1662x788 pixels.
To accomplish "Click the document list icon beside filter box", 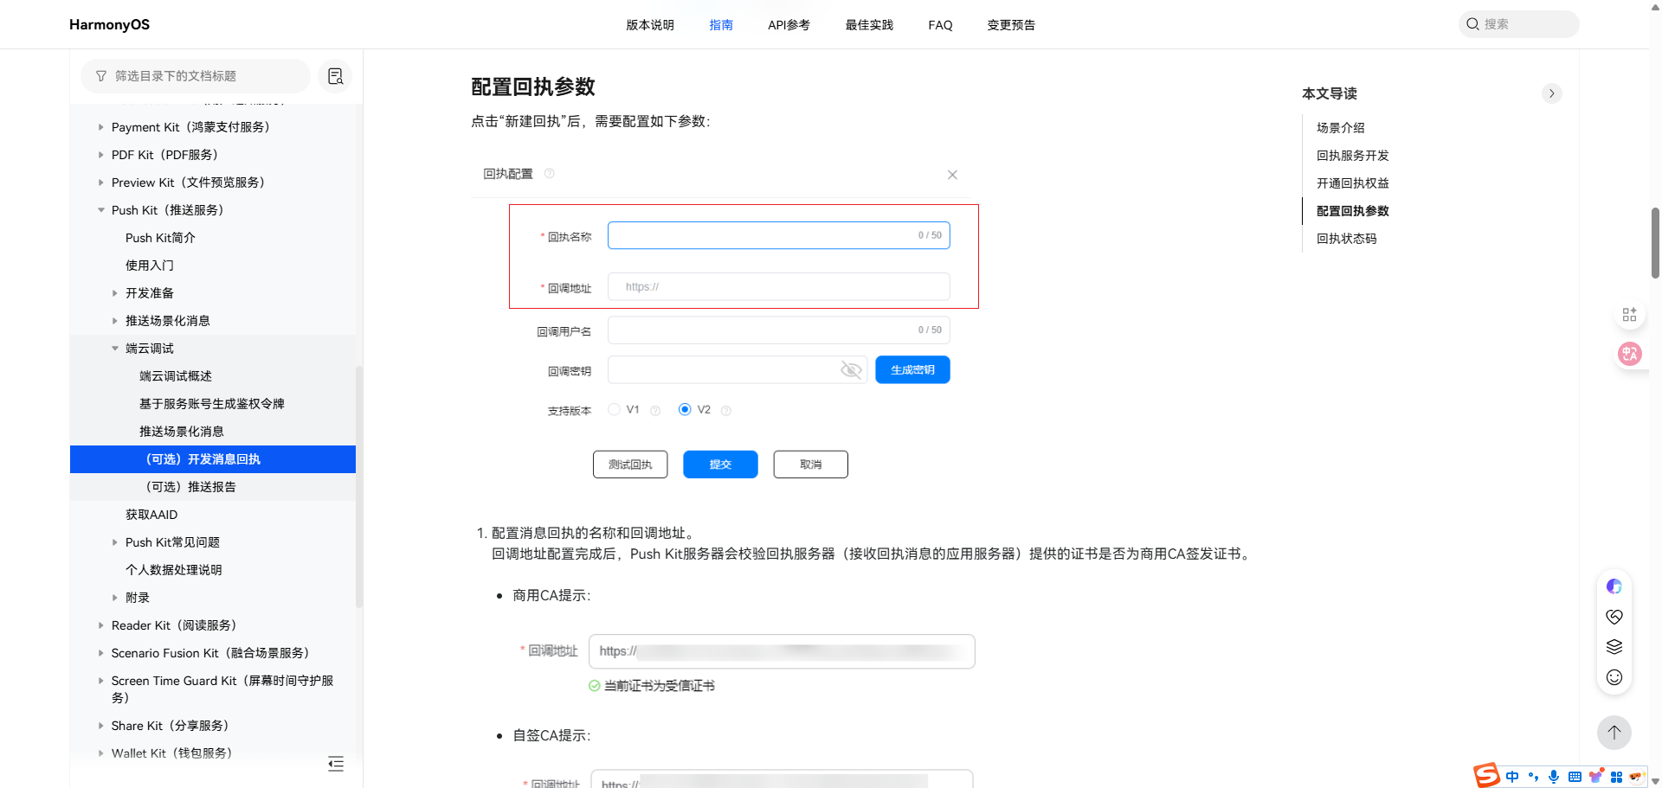I will click(335, 76).
